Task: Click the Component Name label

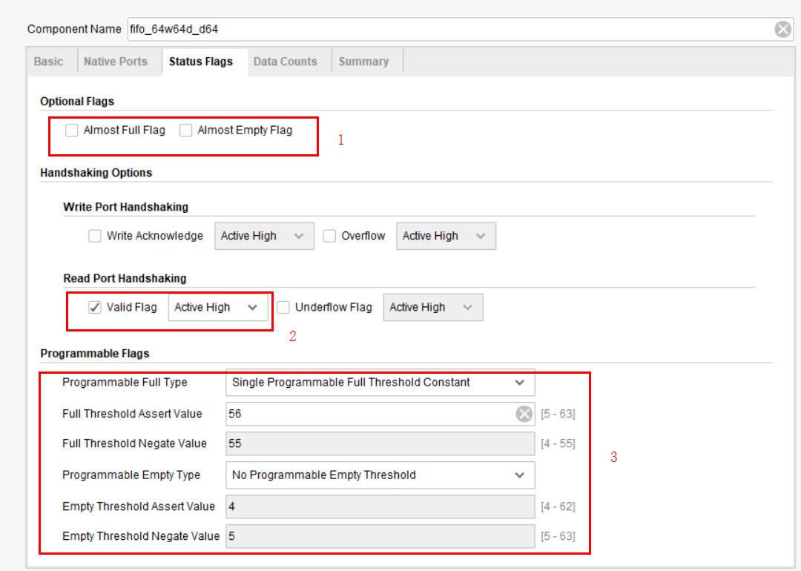Action: pos(74,29)
